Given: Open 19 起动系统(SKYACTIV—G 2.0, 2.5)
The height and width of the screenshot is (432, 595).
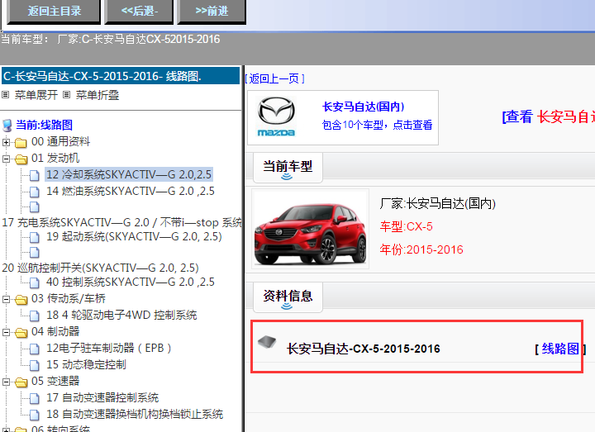Looking at the screenshot, I should tap(134, 236).
